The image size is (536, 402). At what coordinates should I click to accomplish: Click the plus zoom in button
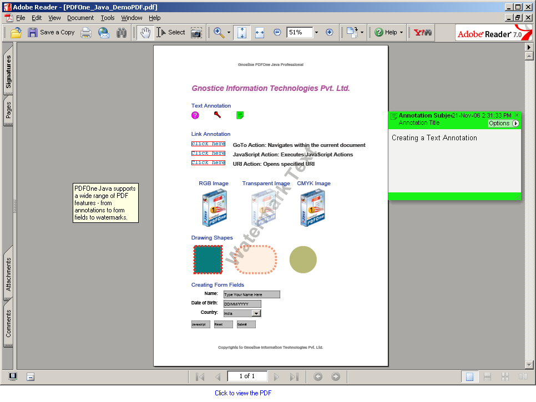tap(329, 33)
